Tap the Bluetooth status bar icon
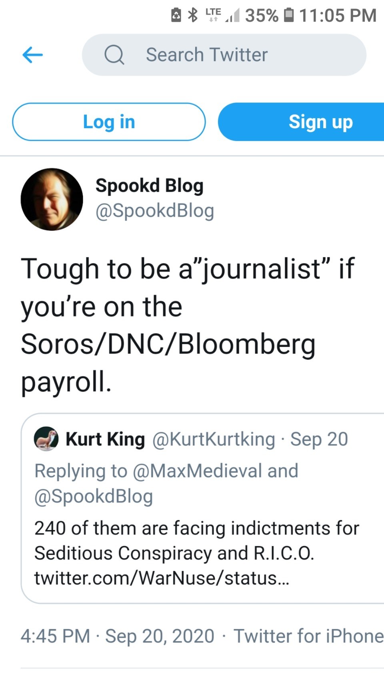Screen dimensions: 384x684 click(193, 15)
